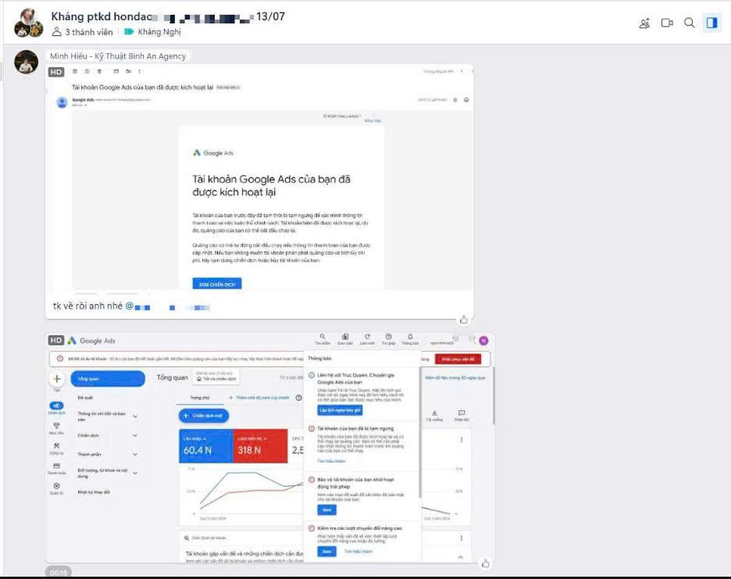Click the blue 'Chiến dịch mới' button
Viewport: 731px width, 579px height.
click(x=204, y=416)
